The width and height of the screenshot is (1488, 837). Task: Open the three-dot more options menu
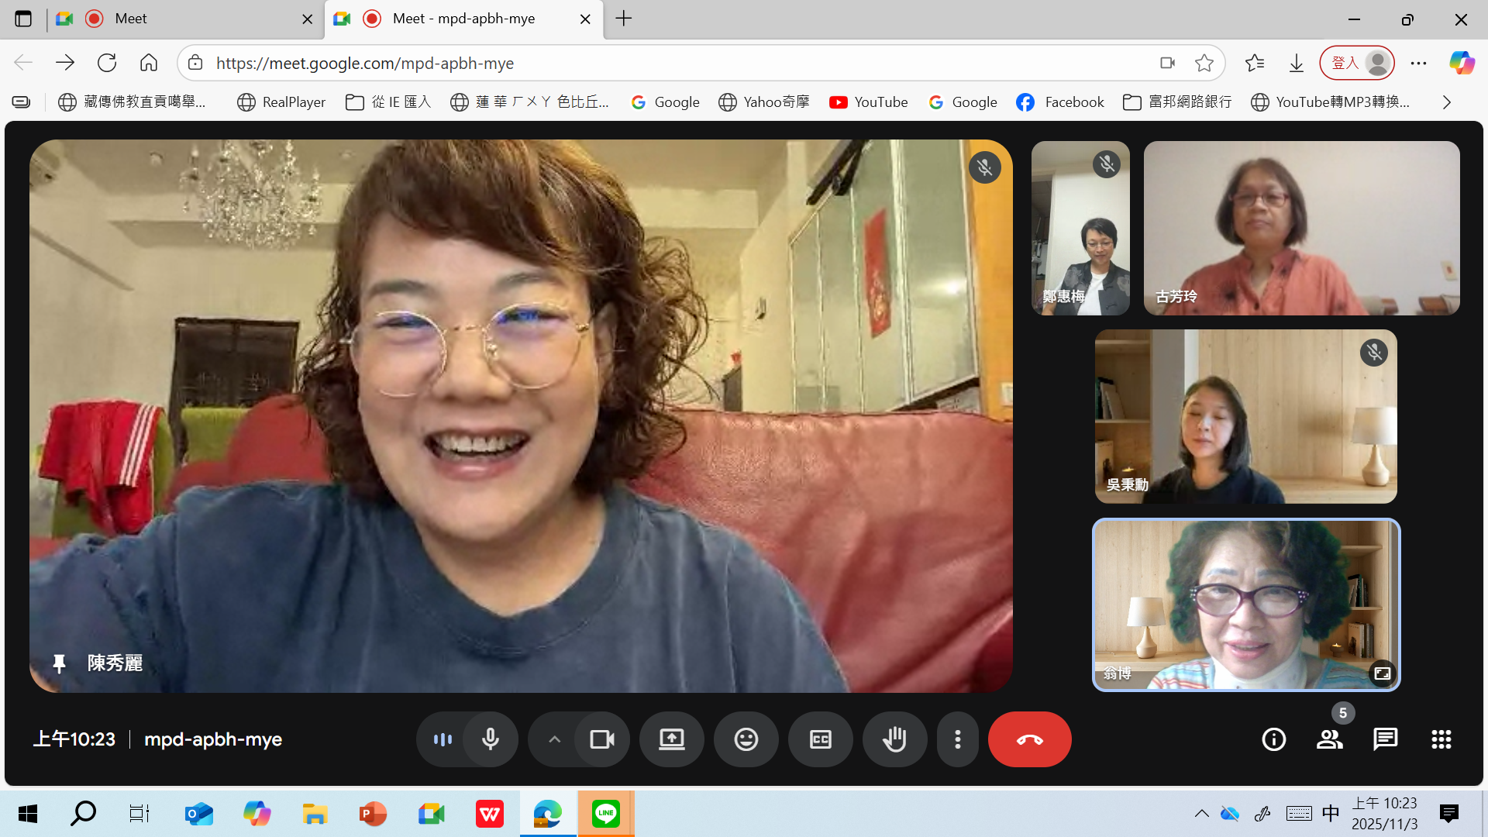[958, 739]
